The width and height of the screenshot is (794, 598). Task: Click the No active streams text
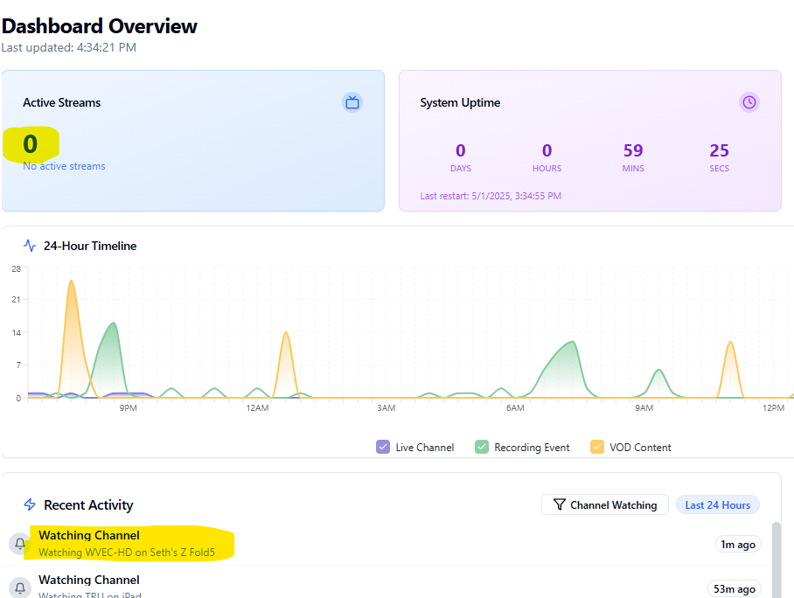point(64,166)
